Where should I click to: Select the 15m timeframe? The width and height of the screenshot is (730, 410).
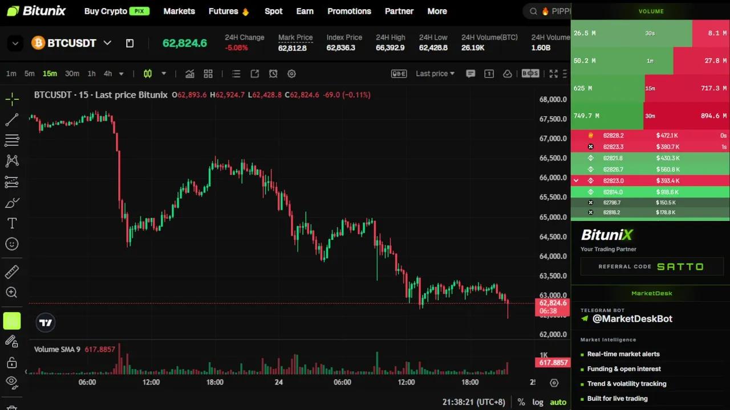(50, 73)
